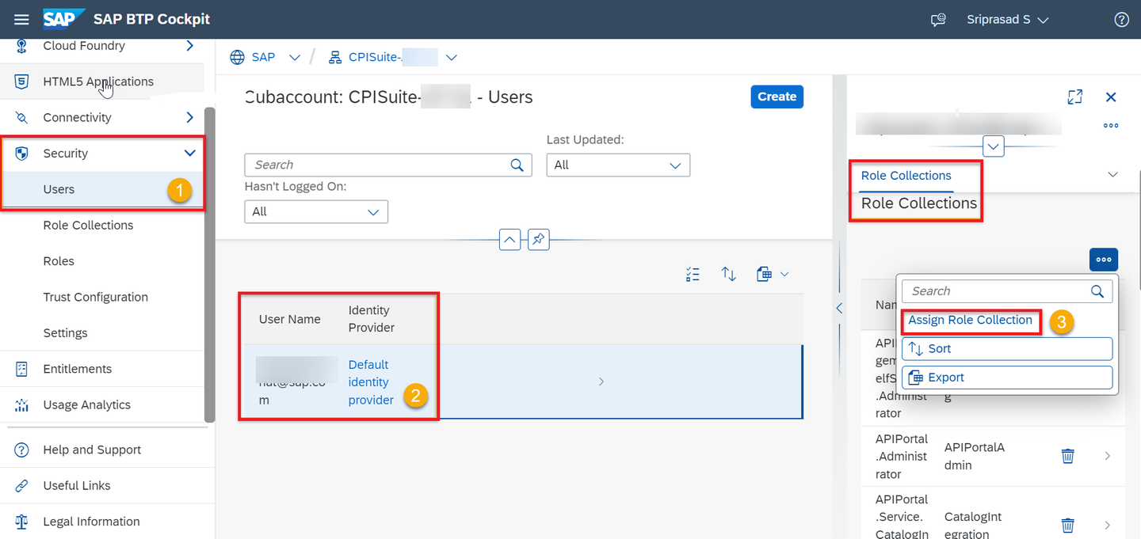The height and width of the screenshot is (539, 1141).
Task: Expand Cloud Foundry navigation chevron
Action: tap(189, 46)
